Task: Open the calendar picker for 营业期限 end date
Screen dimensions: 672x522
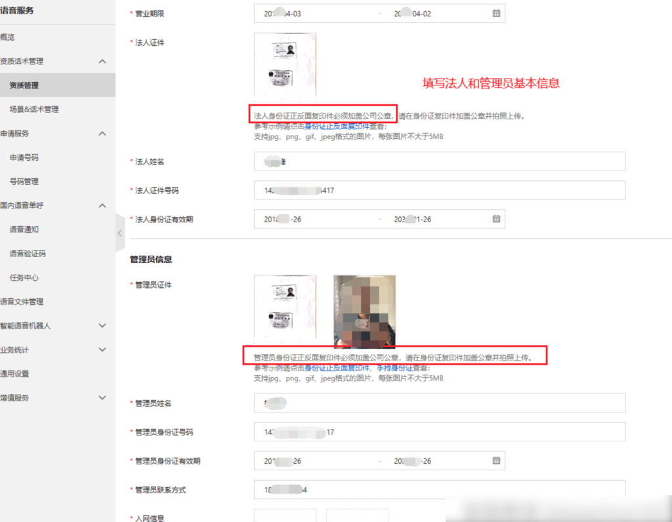Action: pyautogui.click(x=495, y=13)
